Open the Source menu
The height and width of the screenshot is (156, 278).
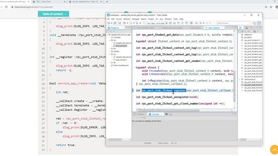tap(119, 19)
